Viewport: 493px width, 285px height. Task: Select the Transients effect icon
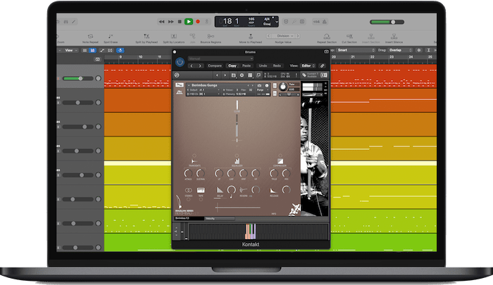click(x=192, y=162)
